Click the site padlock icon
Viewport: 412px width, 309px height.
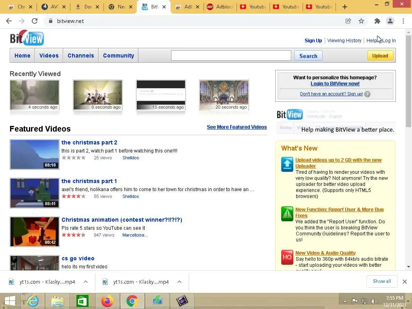point(50,21)
